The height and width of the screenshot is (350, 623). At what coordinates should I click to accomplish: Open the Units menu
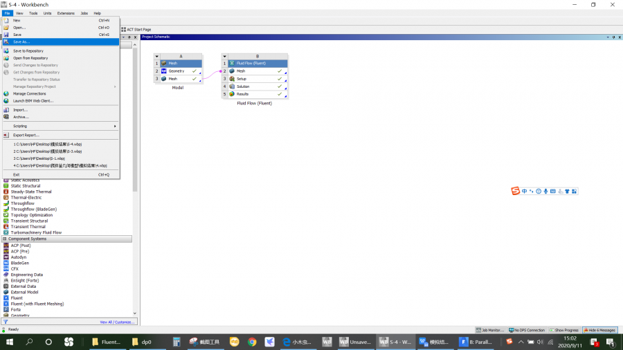click(47, 13)
